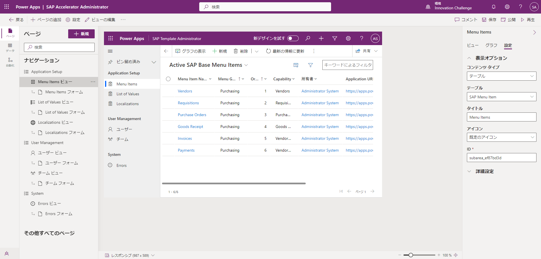Toggle the 新デザインを試す switch
This screenshot has height=259, width=541.
(293, 38)
